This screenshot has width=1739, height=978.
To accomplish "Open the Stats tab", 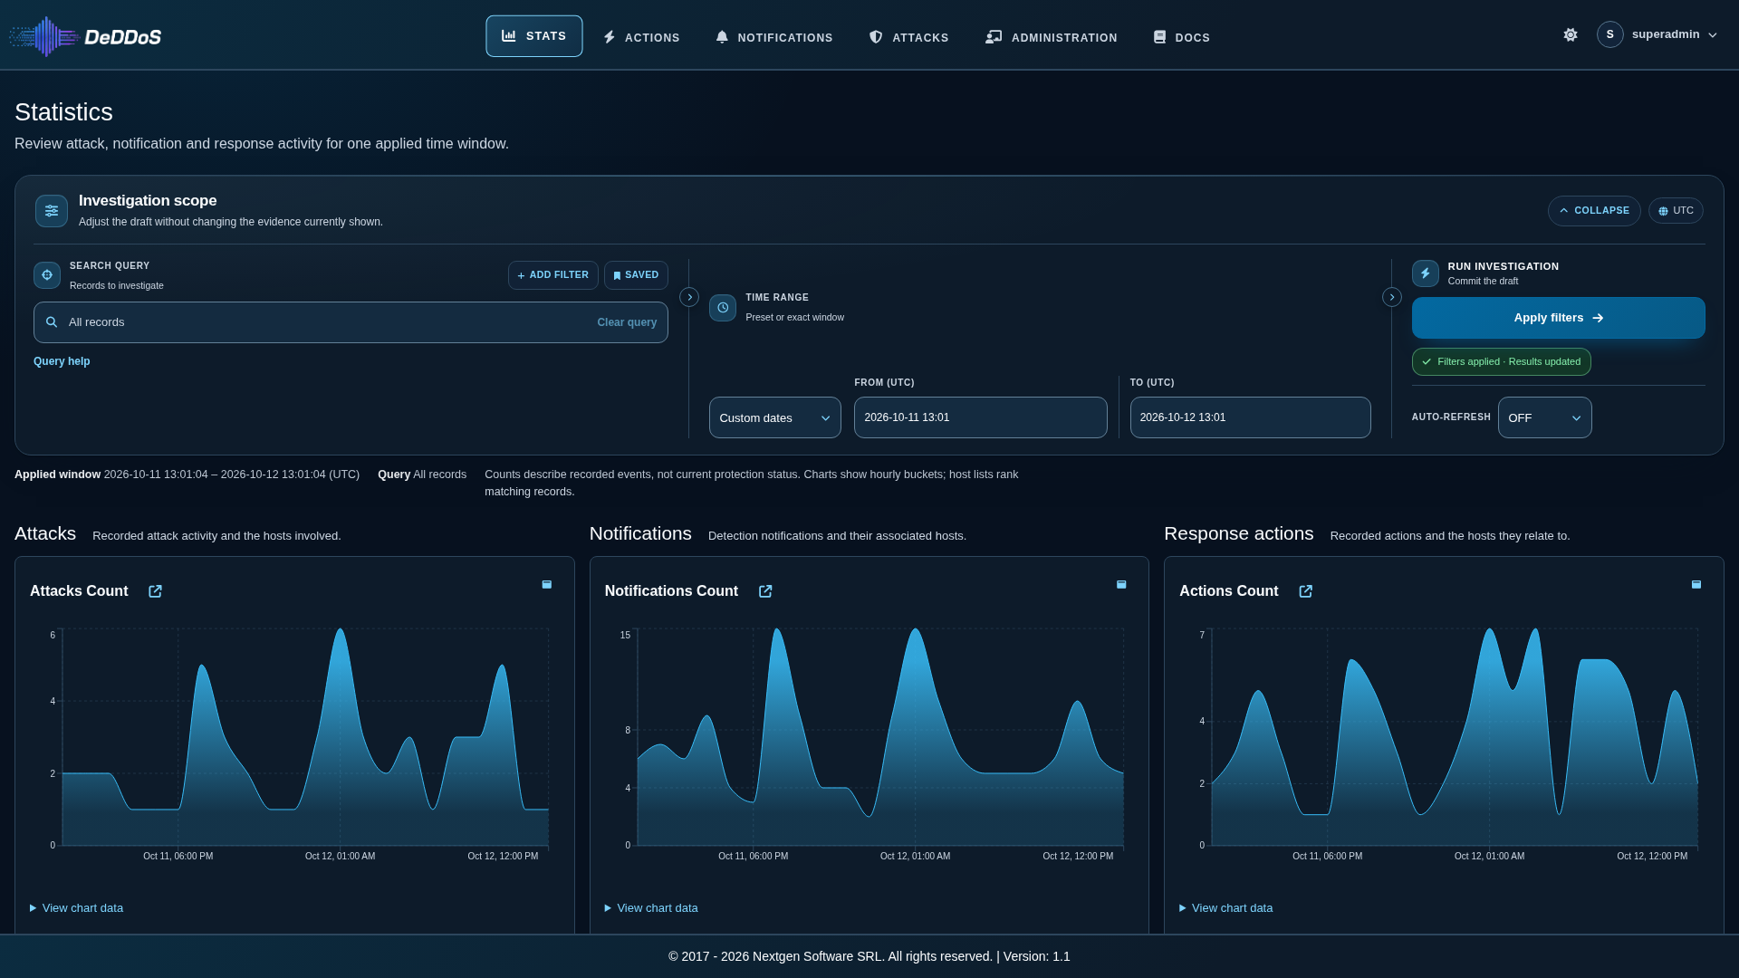I will [534, 36].
